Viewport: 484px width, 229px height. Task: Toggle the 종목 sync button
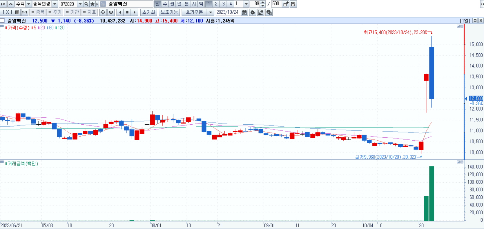pos(38,12)
